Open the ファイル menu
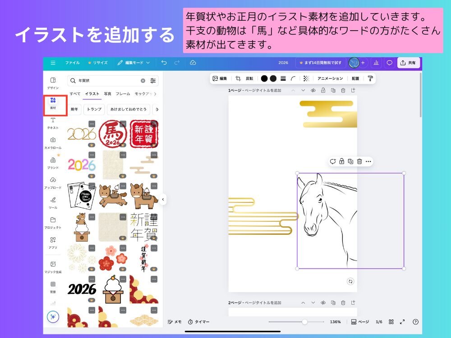This screenshot has width=451, height=338. [x=72, y=63]
